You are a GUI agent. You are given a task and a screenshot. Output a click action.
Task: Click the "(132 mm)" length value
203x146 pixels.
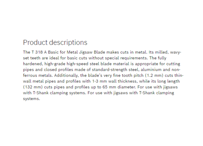tap(33, 87)
